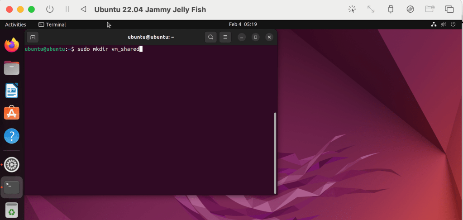The image size is (463, 220).
Task: Open LibreOffice Writer from the dock
Action: (x=12, y=91)
